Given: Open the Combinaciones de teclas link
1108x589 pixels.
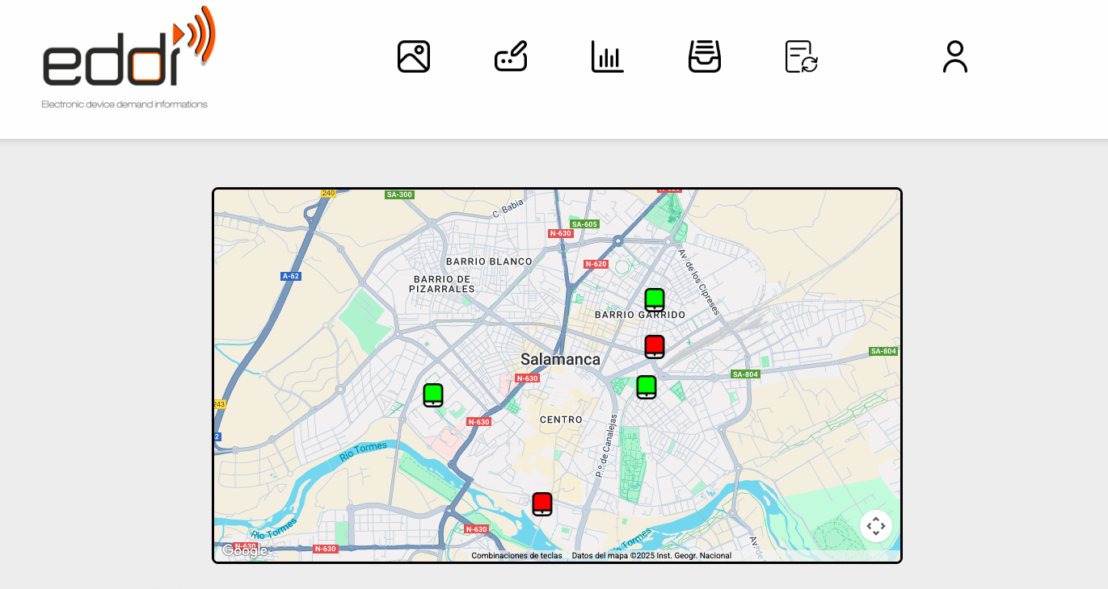Looking at the screenshot, I should [516, 555].
